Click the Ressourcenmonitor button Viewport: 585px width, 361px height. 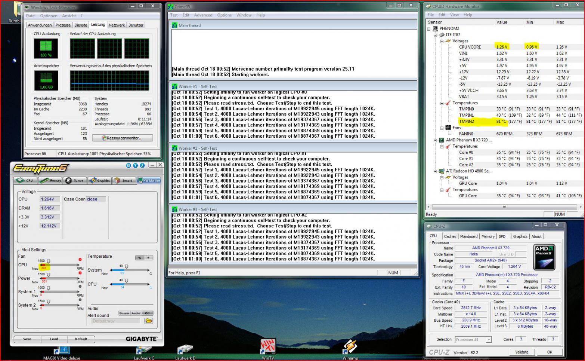click(x=123, y=138)
